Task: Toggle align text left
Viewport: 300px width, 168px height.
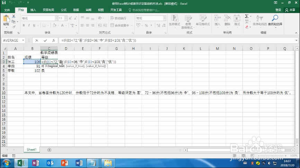Action: [x=82, y=25]
